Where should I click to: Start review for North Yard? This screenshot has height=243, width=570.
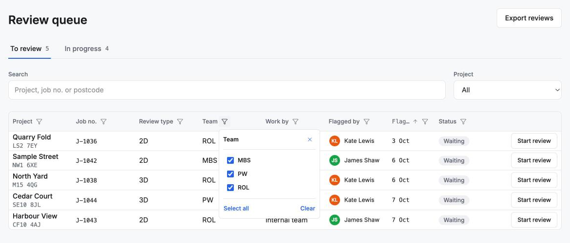534,180
